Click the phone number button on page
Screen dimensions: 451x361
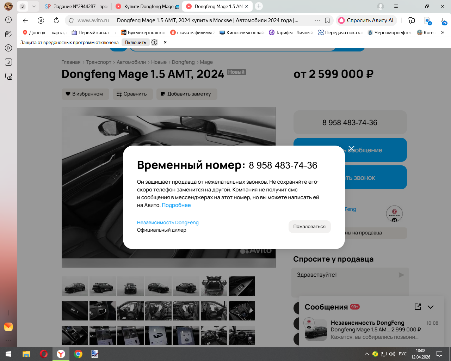point(350,123)
